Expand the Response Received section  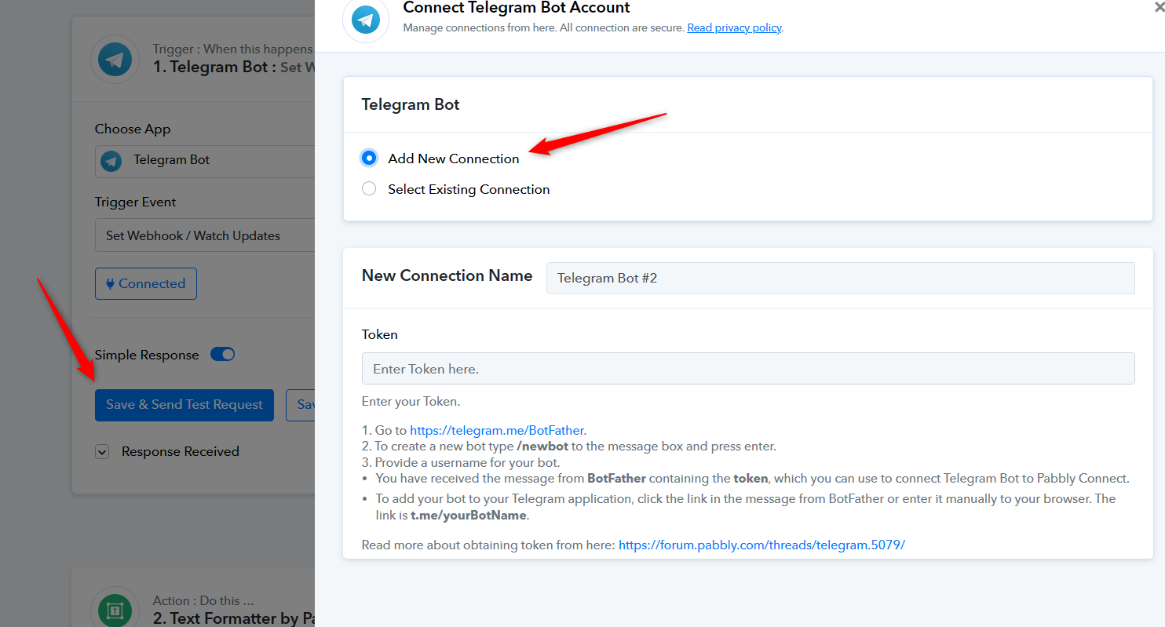point(102,451)
